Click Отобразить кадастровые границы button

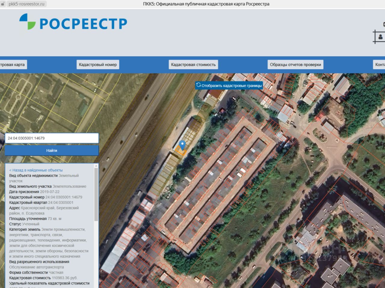click(229, 85)
